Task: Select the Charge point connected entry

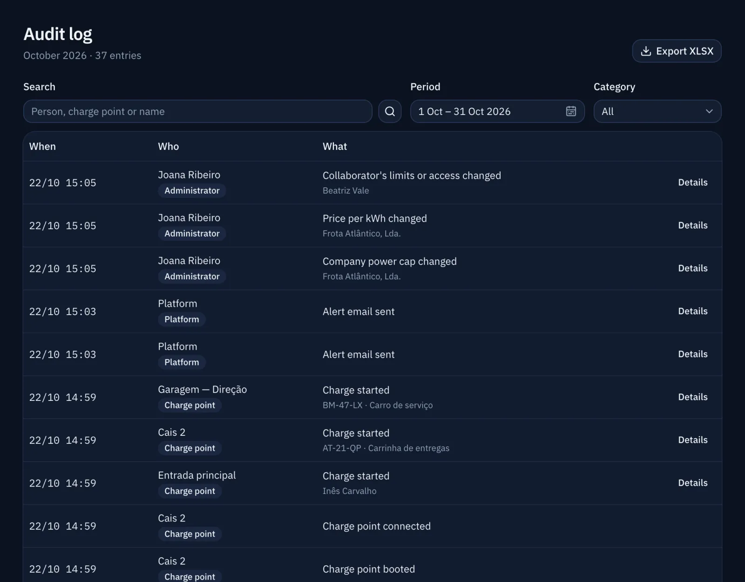Action: (372, 526)
